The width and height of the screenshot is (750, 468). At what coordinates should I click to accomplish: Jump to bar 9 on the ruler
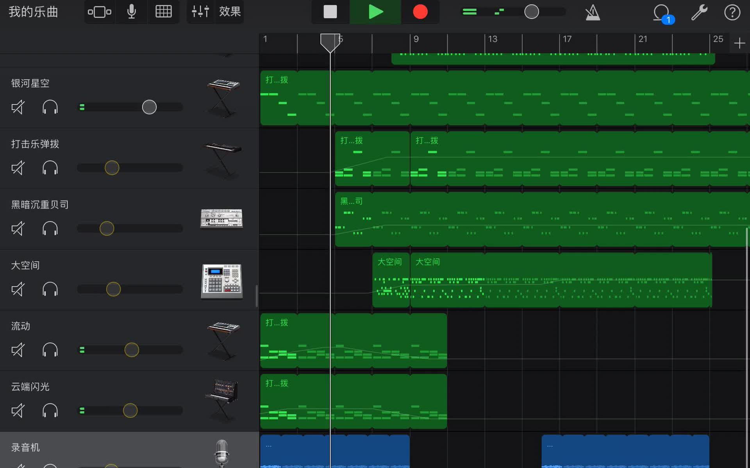pyautogui.click(x=416, y=39)
